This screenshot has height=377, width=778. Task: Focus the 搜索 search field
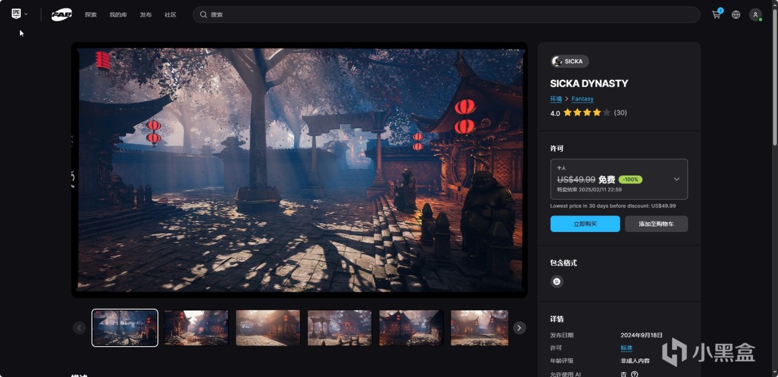point(446,15)
